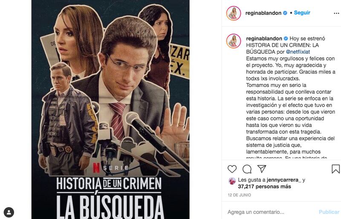
Task: Open the three-dots more options menu
Action: point(336,13)
